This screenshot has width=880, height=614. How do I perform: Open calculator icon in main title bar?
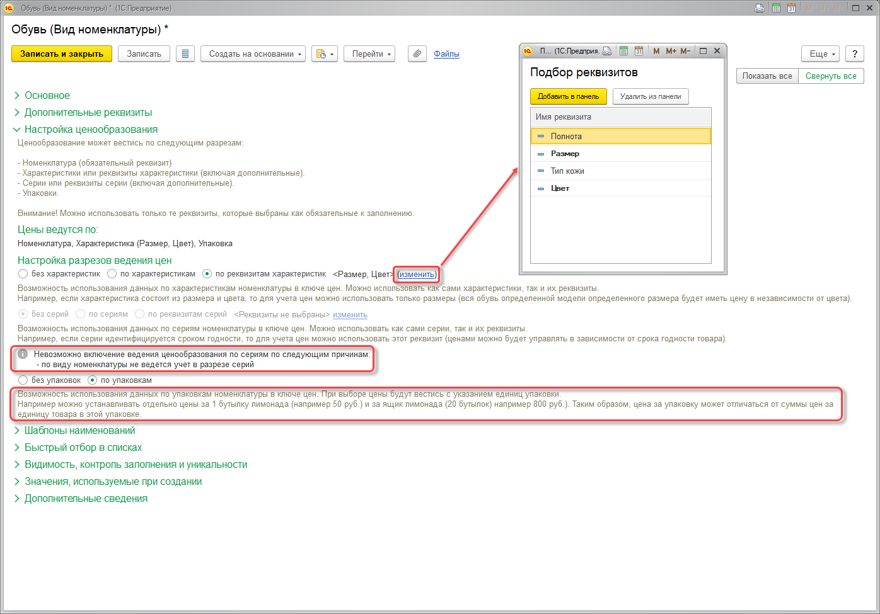[776, 8]
